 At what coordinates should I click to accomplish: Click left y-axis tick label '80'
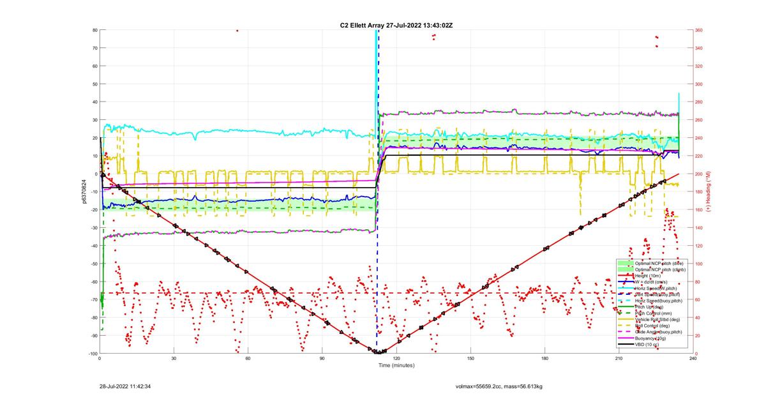(x=94, y=30)
